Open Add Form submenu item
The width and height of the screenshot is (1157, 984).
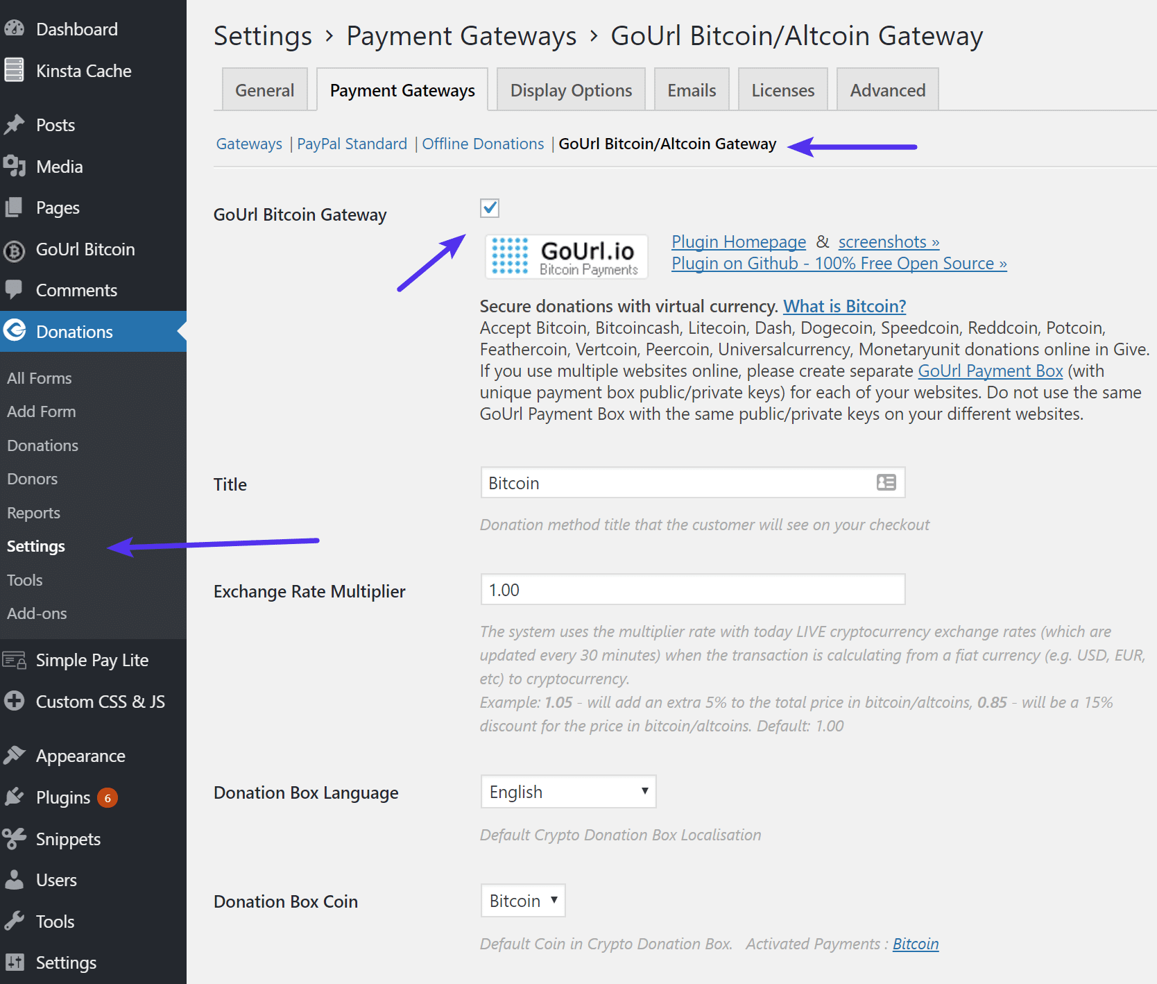[42, 412]
